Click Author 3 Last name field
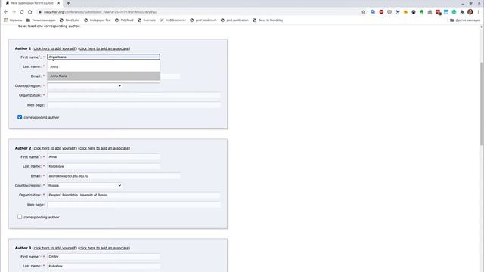 point(104,266)
